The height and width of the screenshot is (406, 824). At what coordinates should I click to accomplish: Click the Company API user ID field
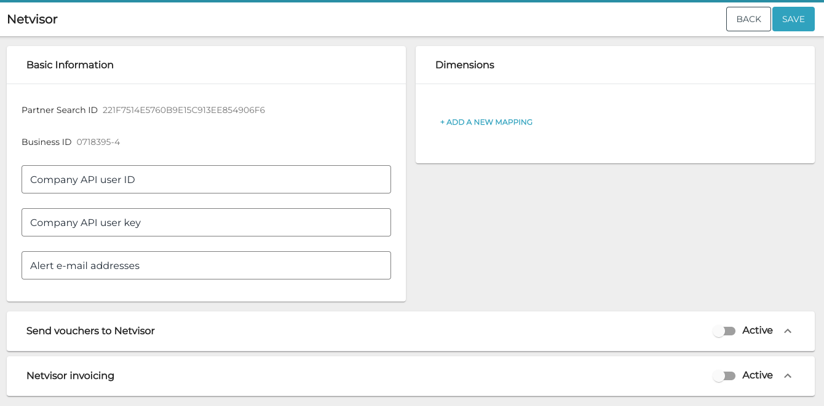[206, 179]
